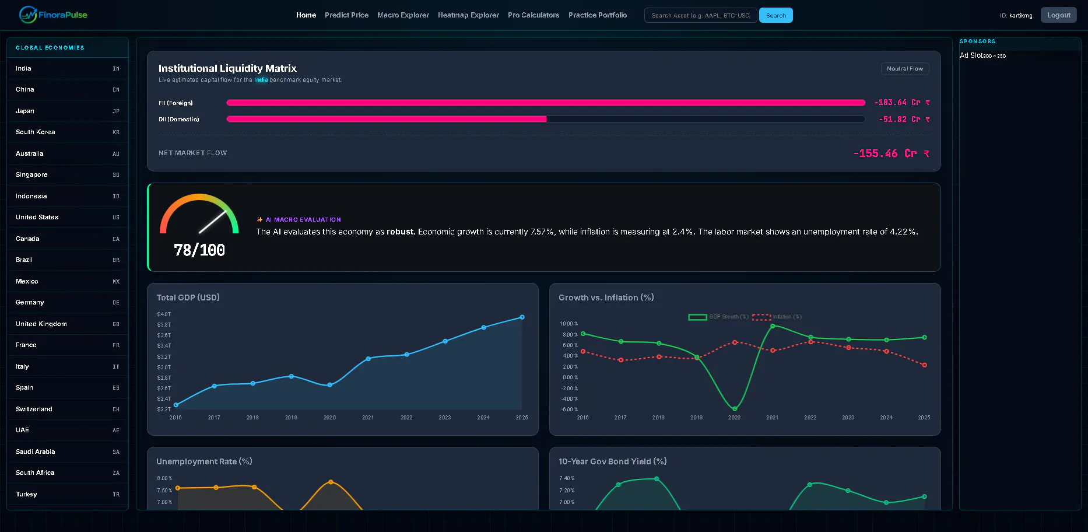Click the 2021 GDP Growth peak point
Viewport: 1088px width, 532px height.
coord(773,326)
